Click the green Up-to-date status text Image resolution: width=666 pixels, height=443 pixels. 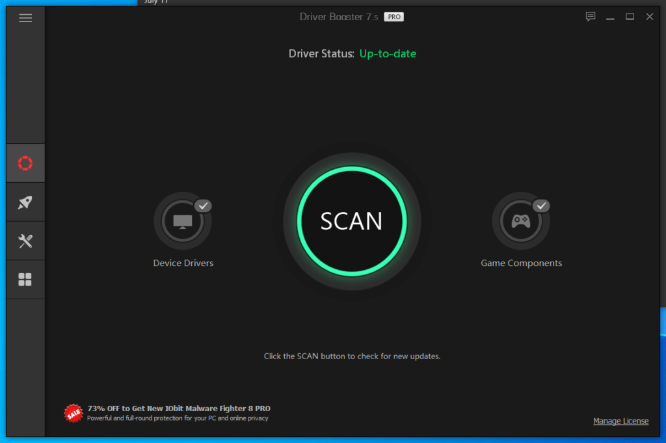(x=388, y=53)
